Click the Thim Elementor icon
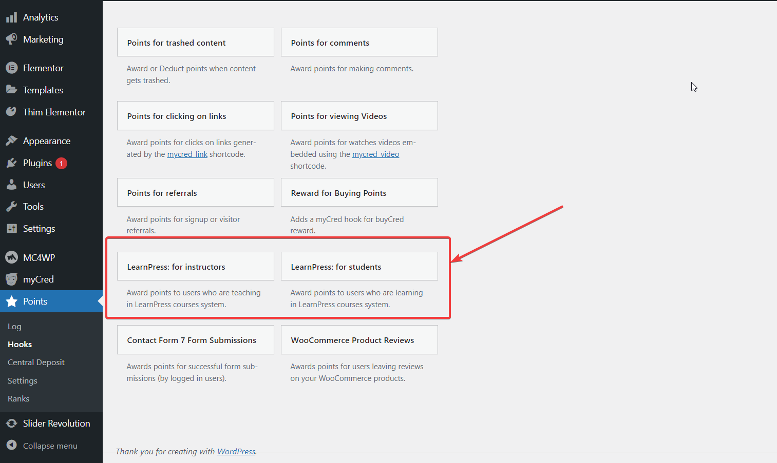Viewport: 777px width, 463px height. [x=11, y=112]
